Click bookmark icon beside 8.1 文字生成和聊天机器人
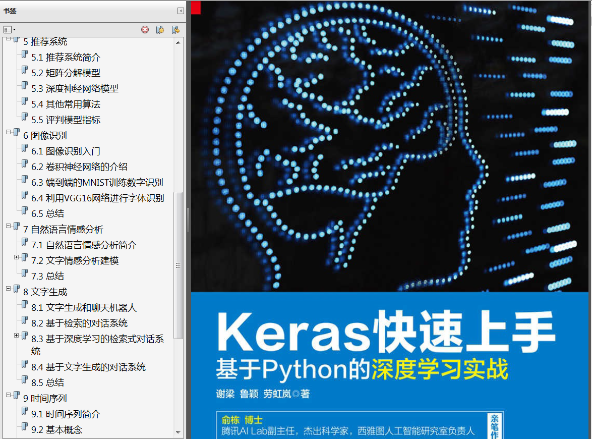 (x=25, y=305)
